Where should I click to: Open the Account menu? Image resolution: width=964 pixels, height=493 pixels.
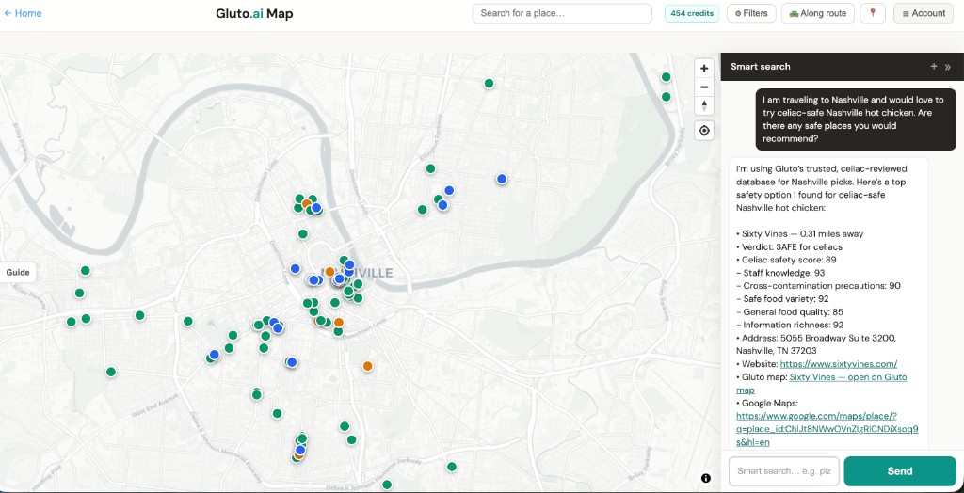(923, 13)
